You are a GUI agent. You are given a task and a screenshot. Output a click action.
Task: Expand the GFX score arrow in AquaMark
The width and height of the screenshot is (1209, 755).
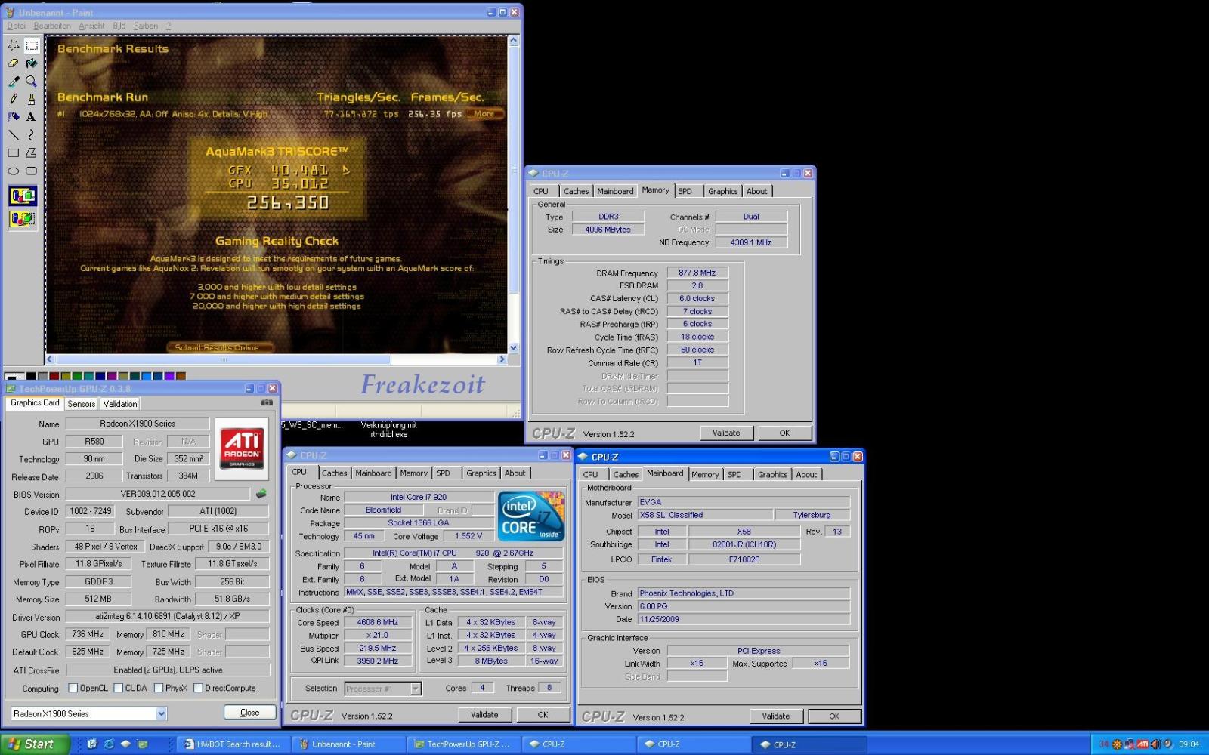(x=346, y=170)
